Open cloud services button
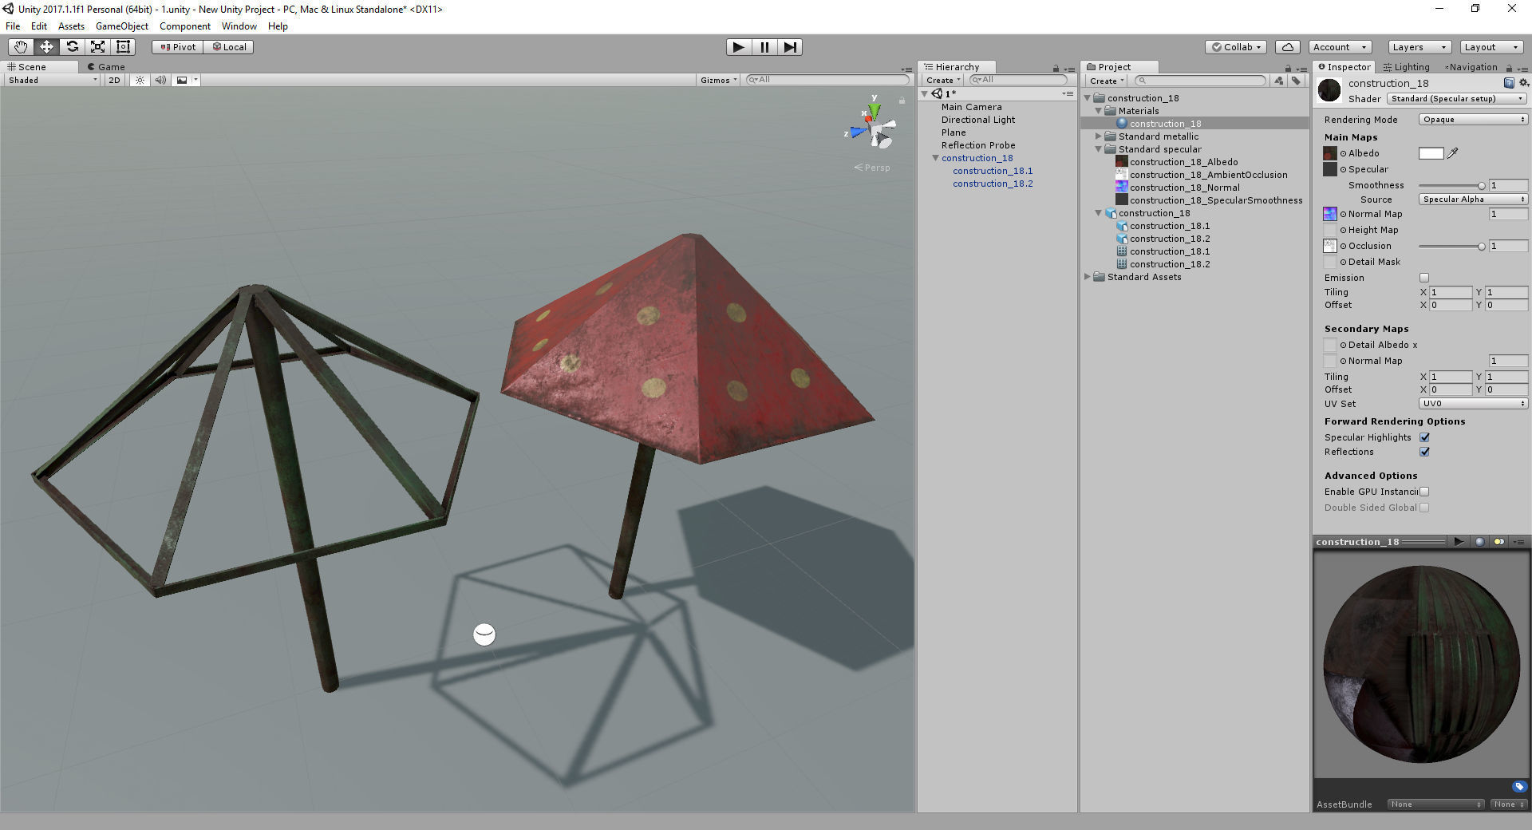The height and width of the screenshot is (830, 1532). point(1288,47)
